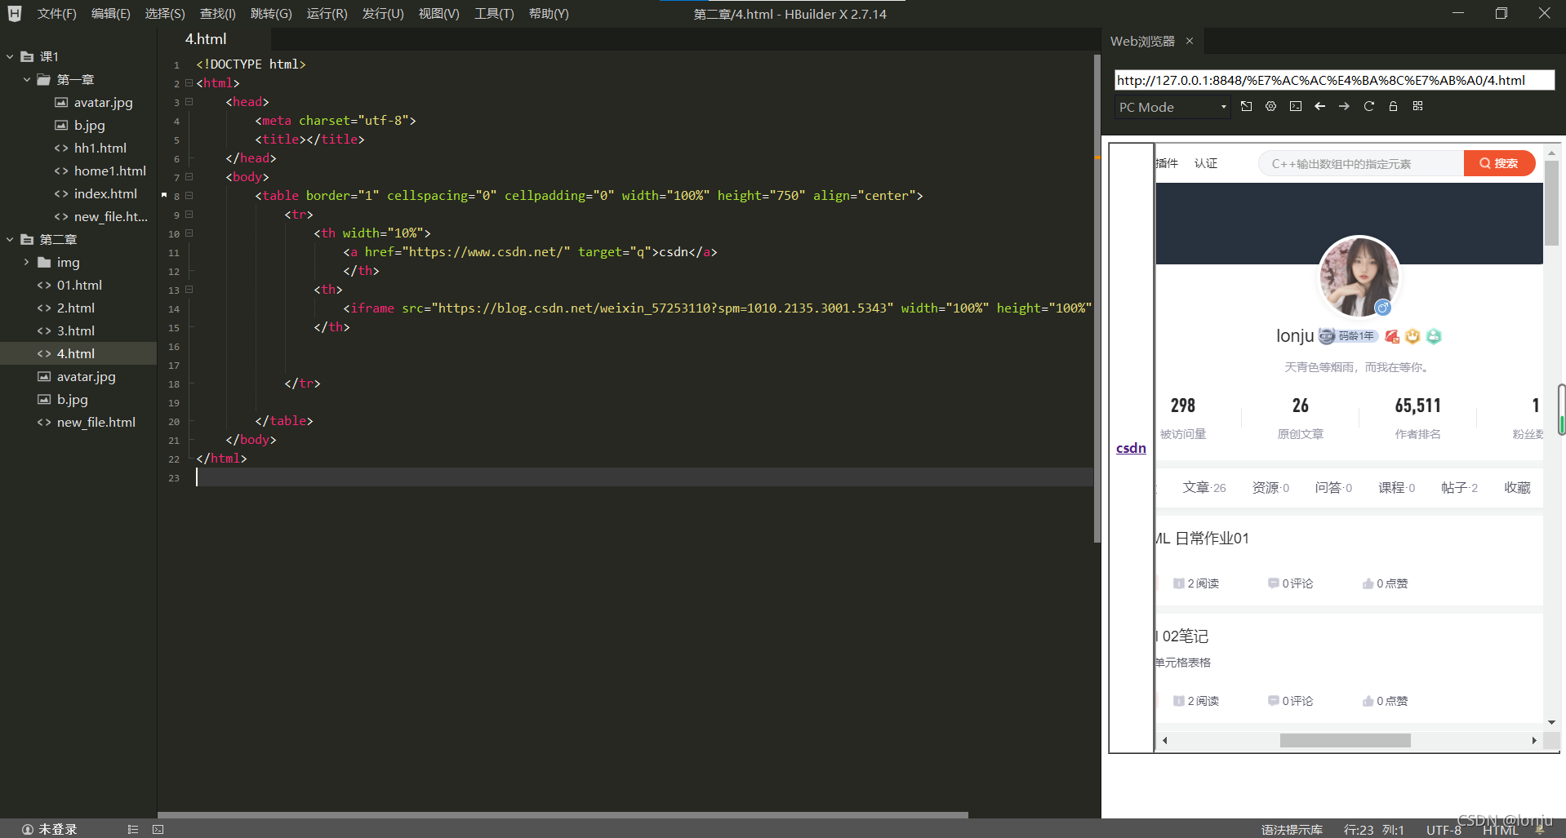Fold the table tag at line 8

(189, 195)
